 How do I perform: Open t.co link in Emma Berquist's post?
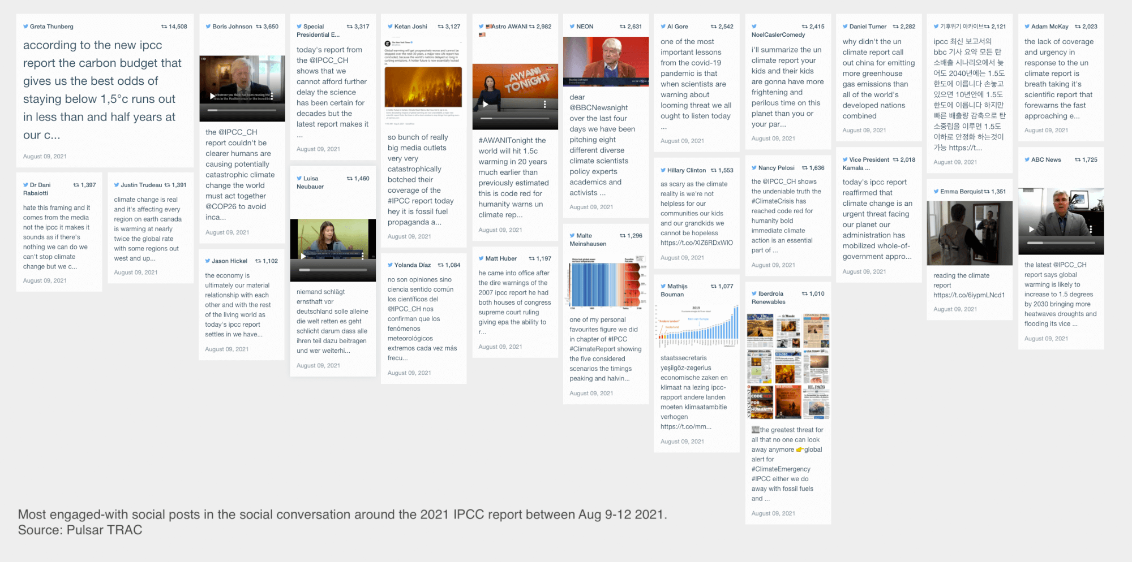[969, 295]
